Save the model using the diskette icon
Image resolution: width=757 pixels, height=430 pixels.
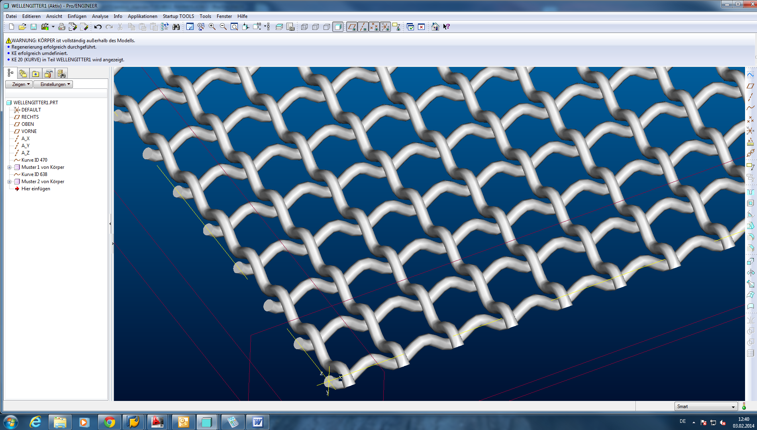click(x=33, y=27)
